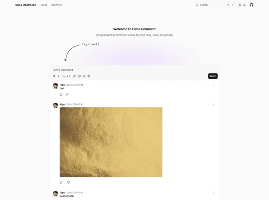Open the Sponsors nav link
The height and width of the screenshot is (200, 269).
coord(56,5)
